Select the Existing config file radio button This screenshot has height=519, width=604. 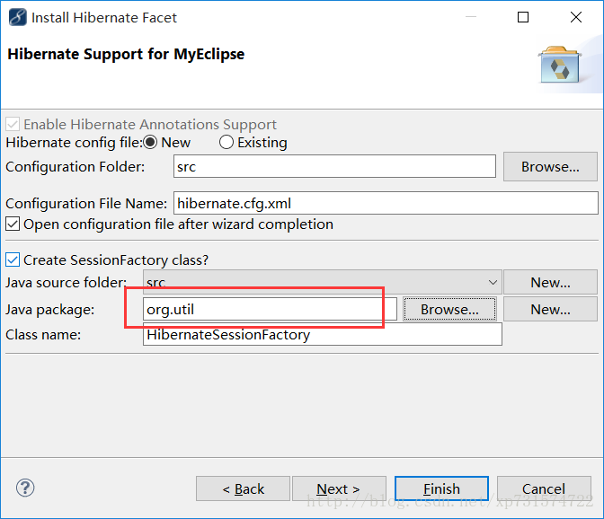tap(226, 143)
